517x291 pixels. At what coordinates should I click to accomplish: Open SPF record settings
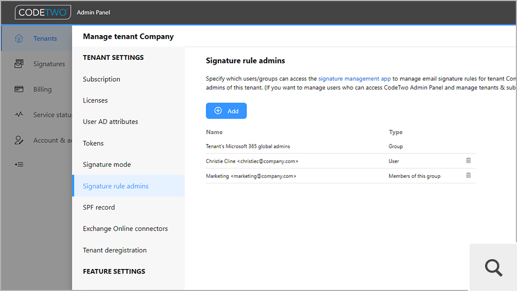[x=99, y=208]
